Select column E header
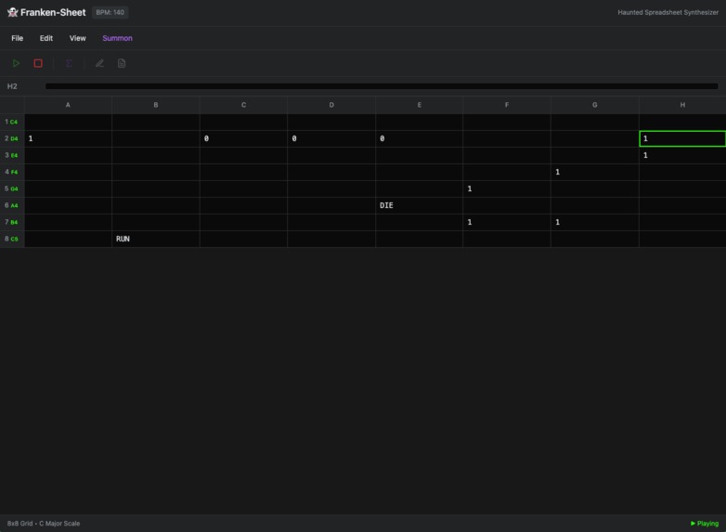The image size is (726, 532). point(419,105)
